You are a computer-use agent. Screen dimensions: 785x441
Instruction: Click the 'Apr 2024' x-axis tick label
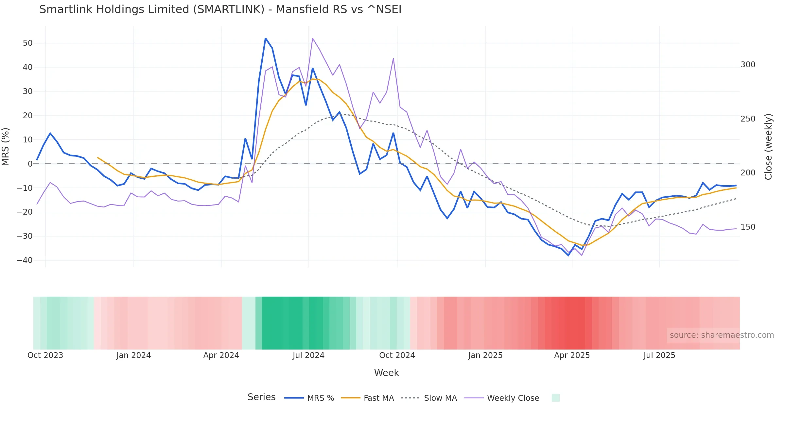221,355
